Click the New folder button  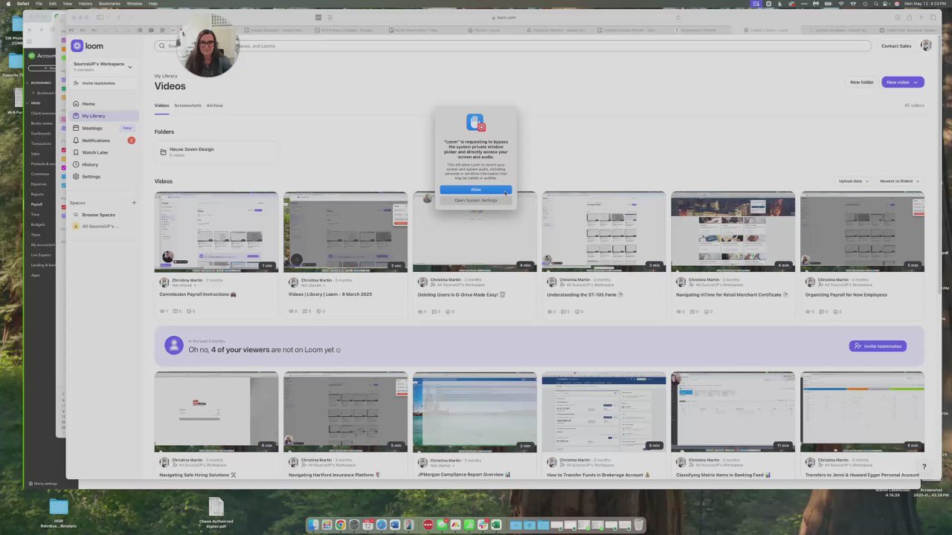point(862,82)
